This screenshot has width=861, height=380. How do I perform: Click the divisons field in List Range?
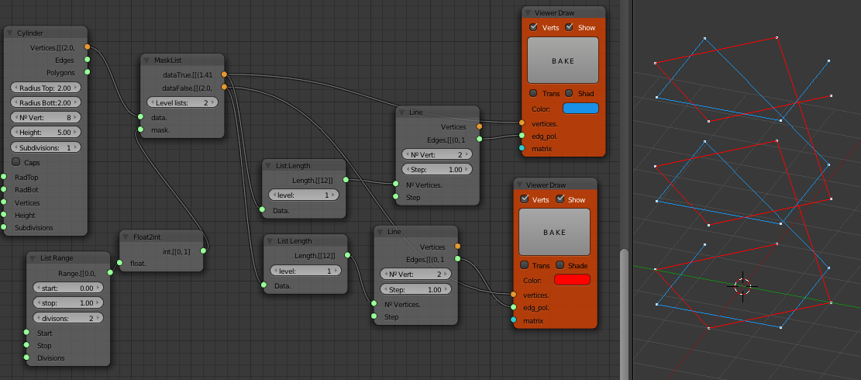point(68,318)
